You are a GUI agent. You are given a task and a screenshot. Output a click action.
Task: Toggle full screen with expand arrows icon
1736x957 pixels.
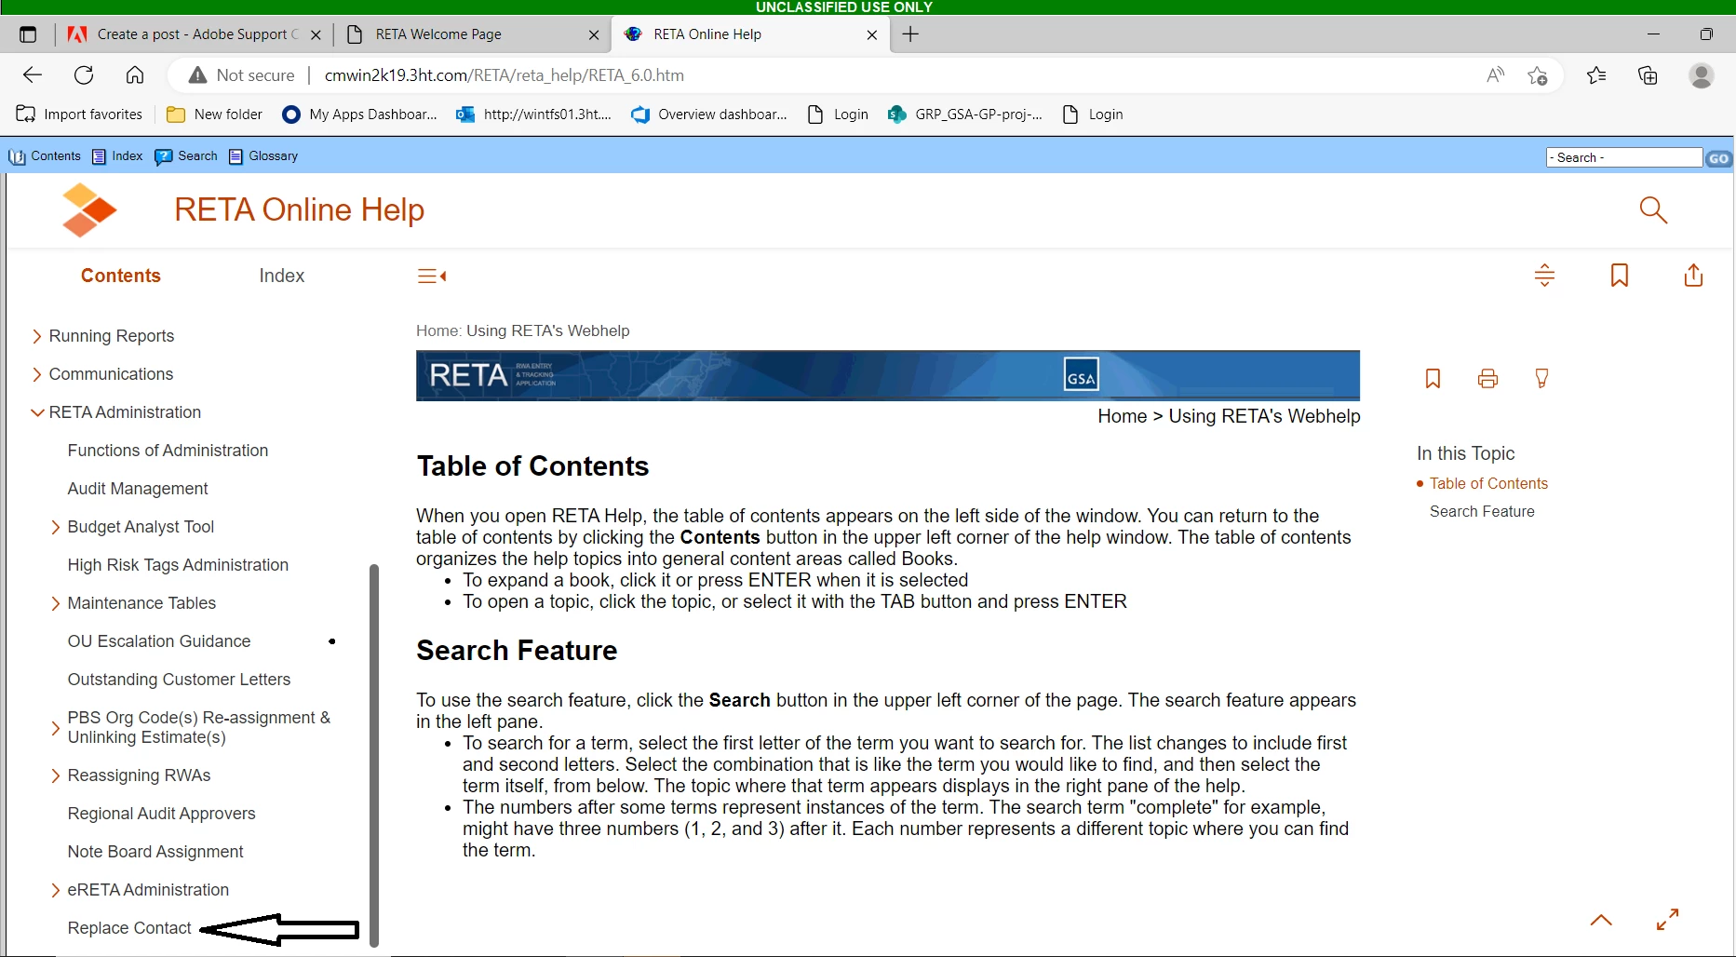(x=1667, y=920)
